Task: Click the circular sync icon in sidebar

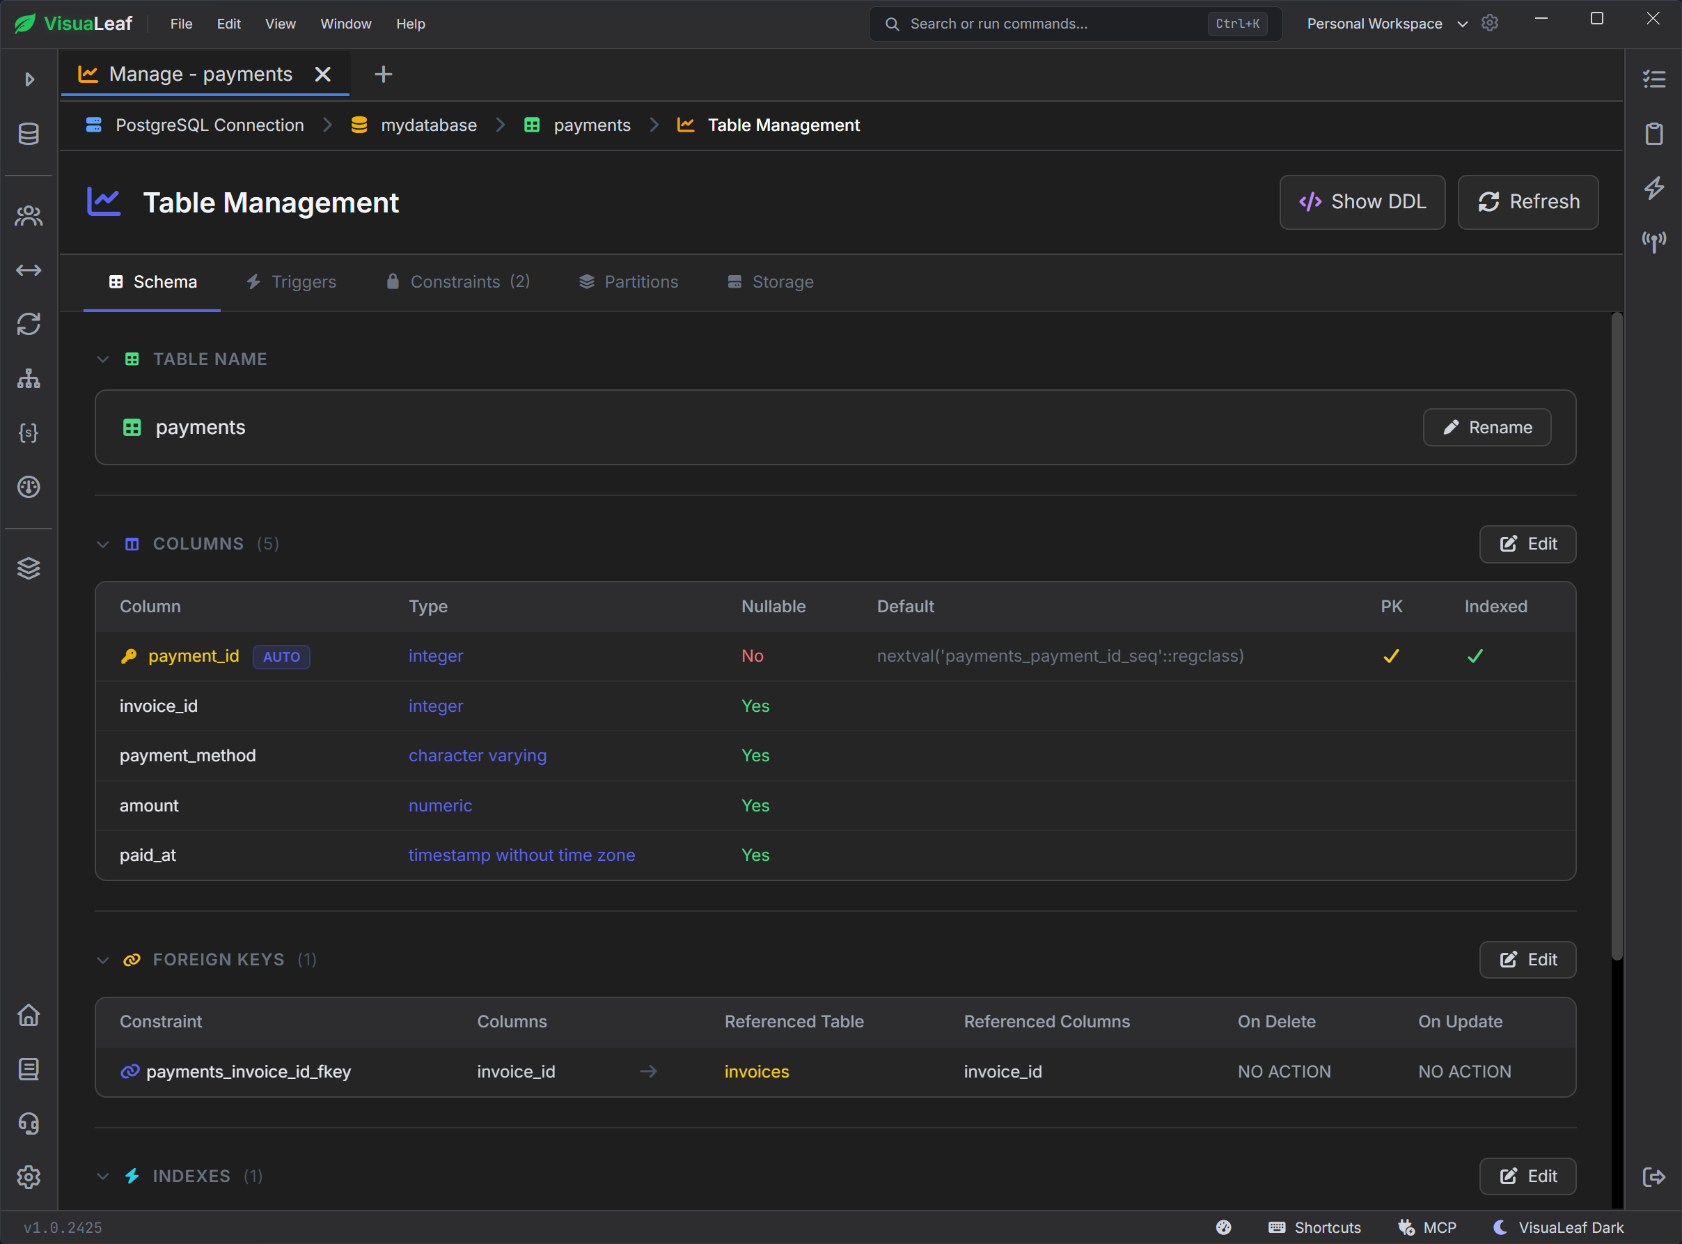Action: (29, 325)
